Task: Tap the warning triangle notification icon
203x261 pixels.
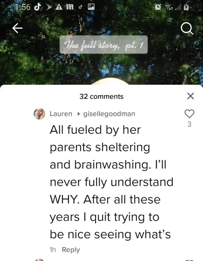Action: point(59,7)
